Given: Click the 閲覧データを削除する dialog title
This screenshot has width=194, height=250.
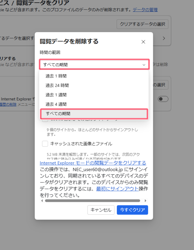Looking at the screenshot, I should tap(69, 41).
